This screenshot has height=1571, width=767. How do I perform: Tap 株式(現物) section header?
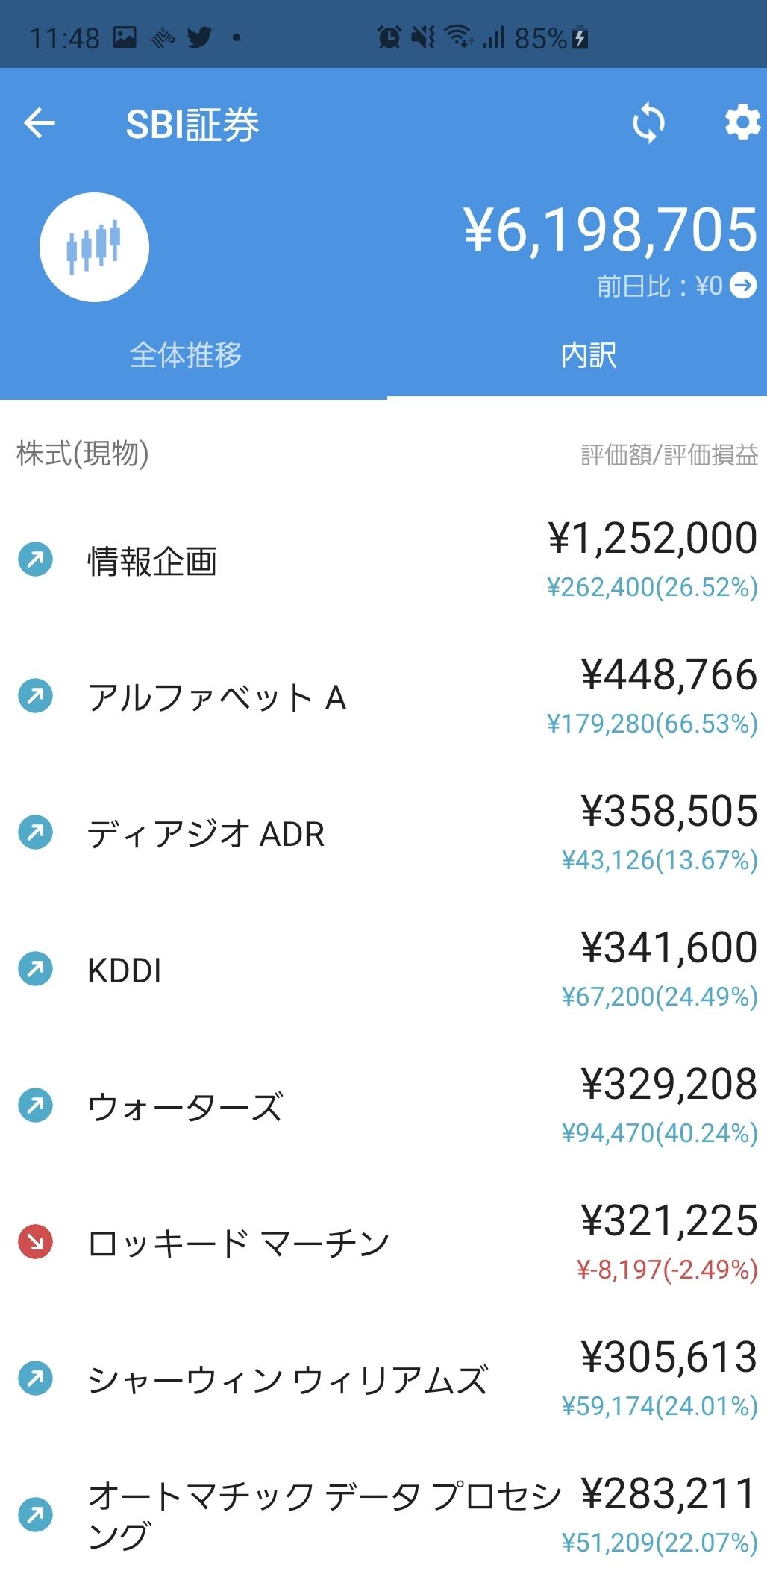[x=83, y=454]
